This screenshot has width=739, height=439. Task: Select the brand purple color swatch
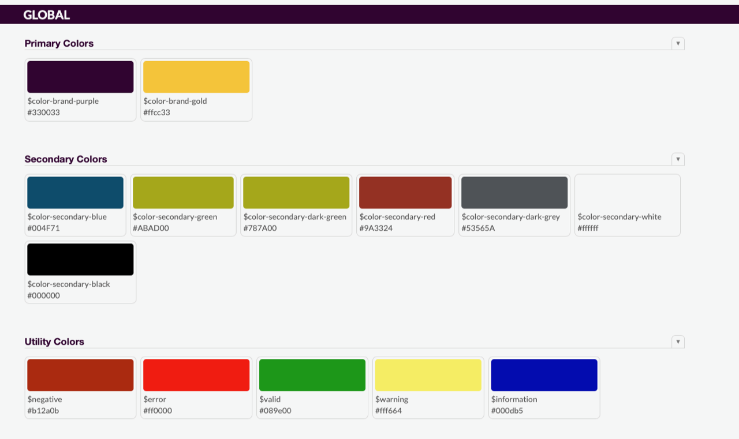click(x=80, y=77)
